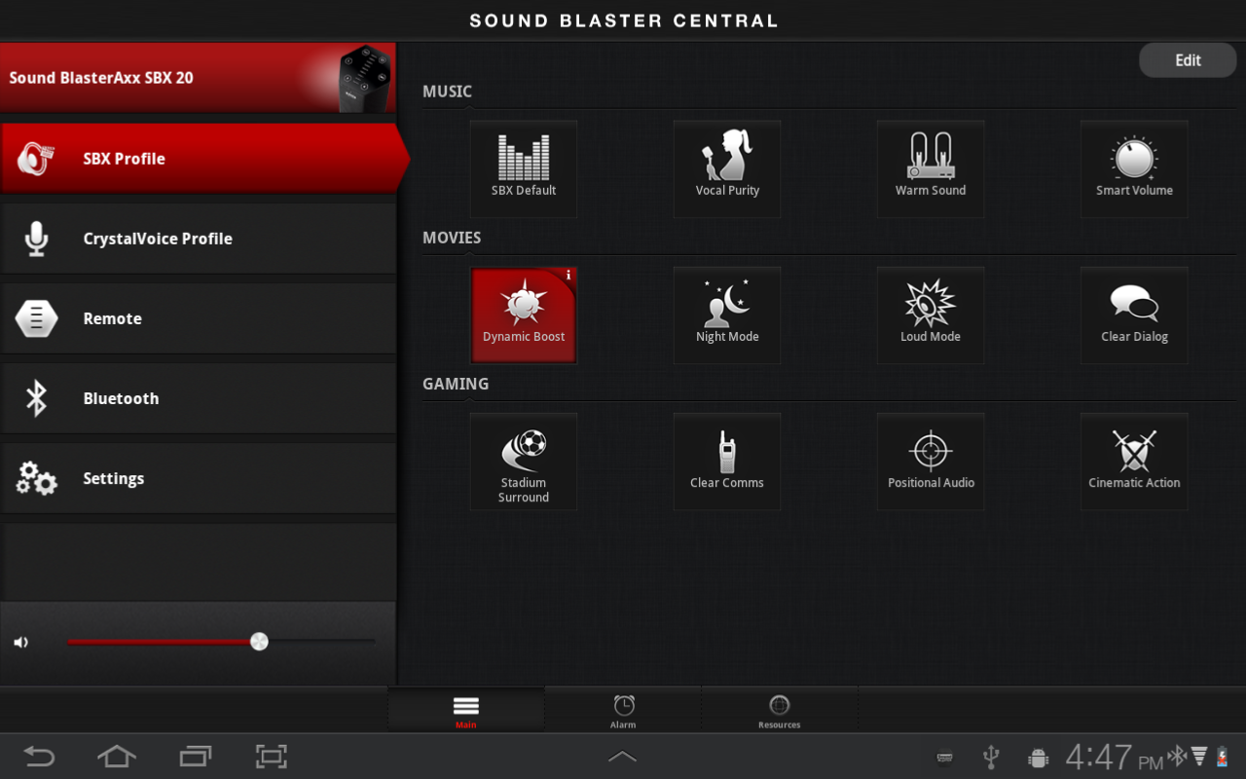Tap the Android back arrow
This screenshot has width=1246, height=779.
coord(39,757)
